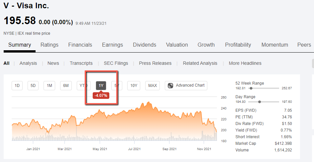Open the Growth tab
314x162 pixels.
tap(206, 45)
